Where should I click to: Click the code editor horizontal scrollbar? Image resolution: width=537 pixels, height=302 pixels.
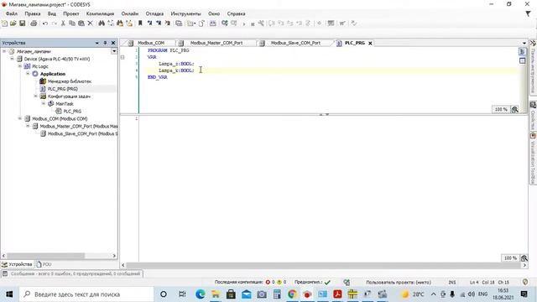coord(324,265)
